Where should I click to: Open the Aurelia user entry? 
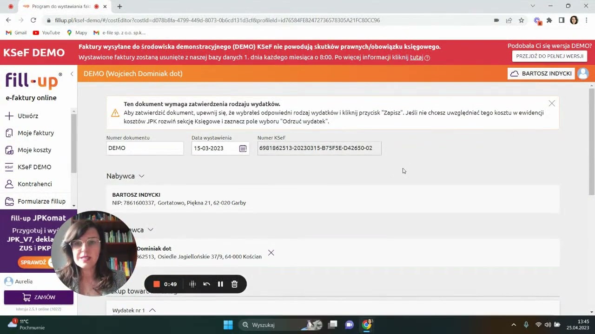19,282
